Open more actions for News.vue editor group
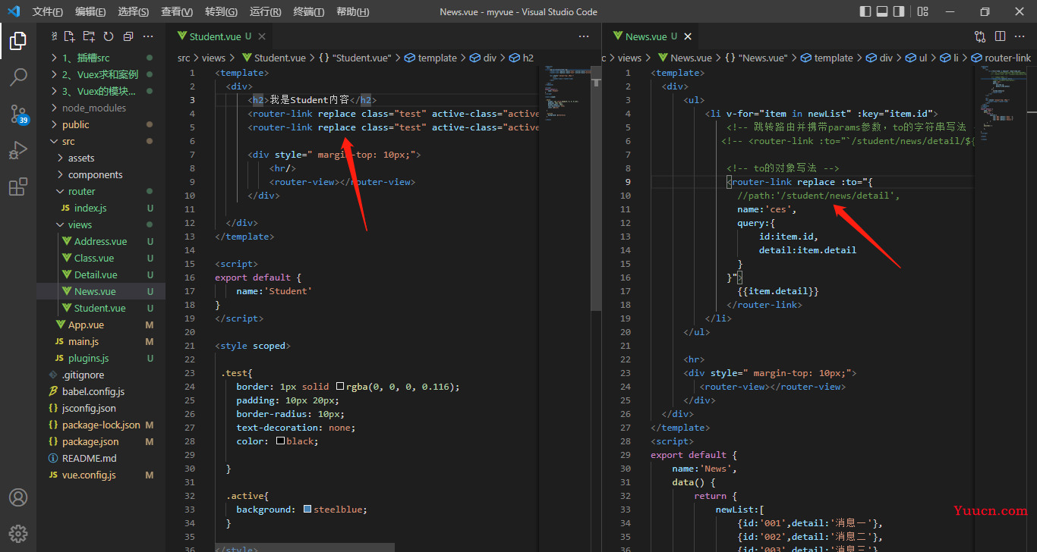 tap(1020, 36)
